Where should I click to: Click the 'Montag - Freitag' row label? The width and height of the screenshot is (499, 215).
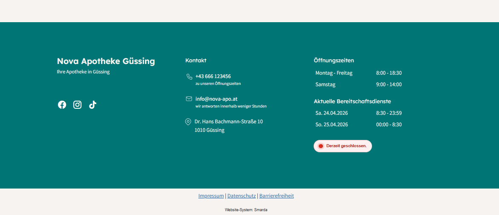coord(334,73)
